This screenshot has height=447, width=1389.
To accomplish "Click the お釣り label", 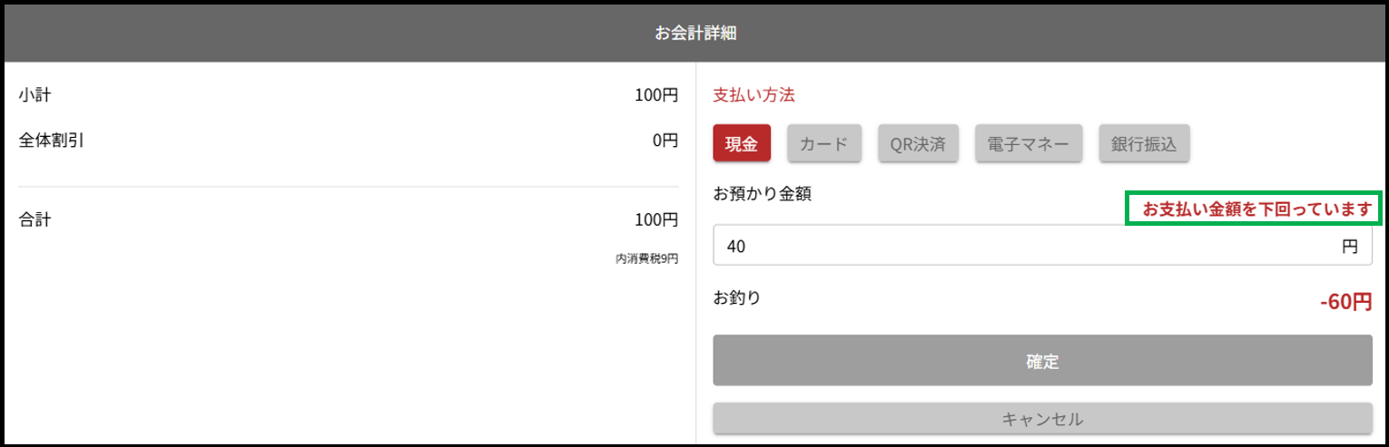I will (x=736, y=296).
